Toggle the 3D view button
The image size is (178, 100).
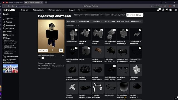pos(61,50)
